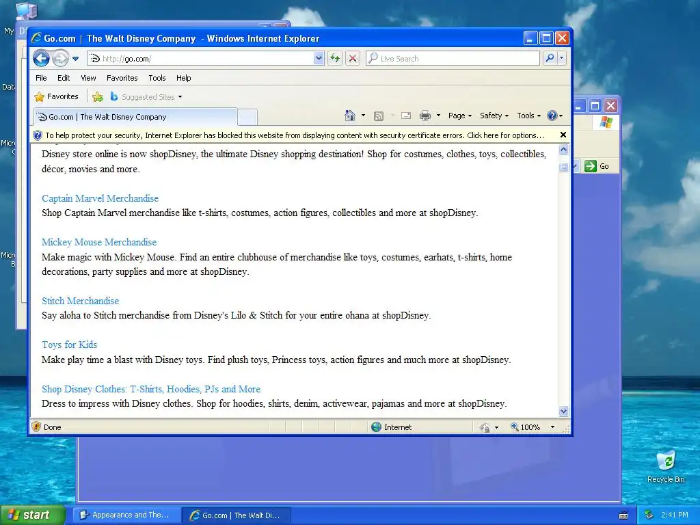Open the Edit menu
Image resolution: width=700 pixels, height=525 pixels.
pos(64,78)
